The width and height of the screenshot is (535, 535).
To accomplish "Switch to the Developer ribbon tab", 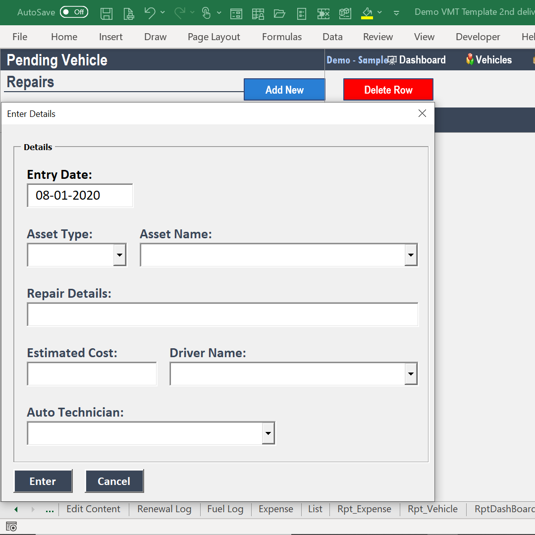I will tap(478, 37).
